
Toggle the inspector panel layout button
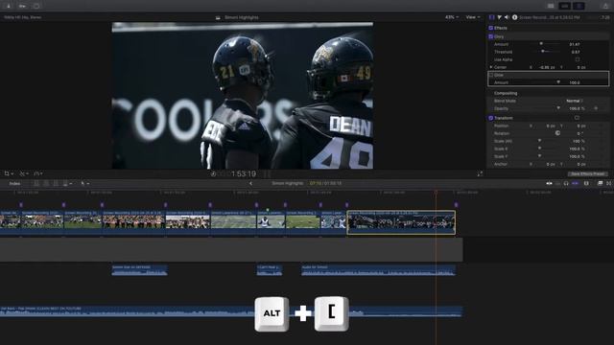pyautogui.click(x=579, y=6)
